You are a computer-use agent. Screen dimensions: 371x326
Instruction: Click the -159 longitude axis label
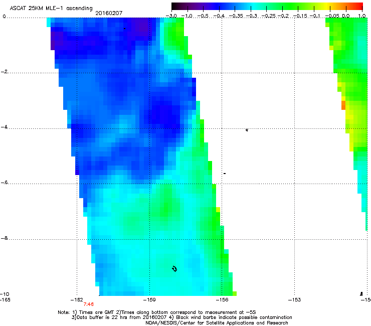[x=149, y=300]
